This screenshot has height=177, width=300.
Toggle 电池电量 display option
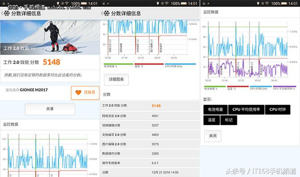point(215,110)
